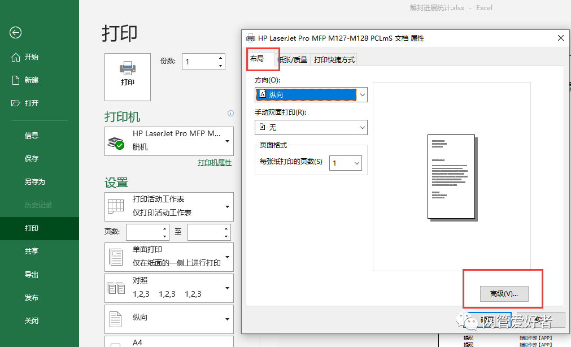Switch to the 打印快捷方式 tab
The width and height of the screenshot is (571, 347).
[334, 60]
